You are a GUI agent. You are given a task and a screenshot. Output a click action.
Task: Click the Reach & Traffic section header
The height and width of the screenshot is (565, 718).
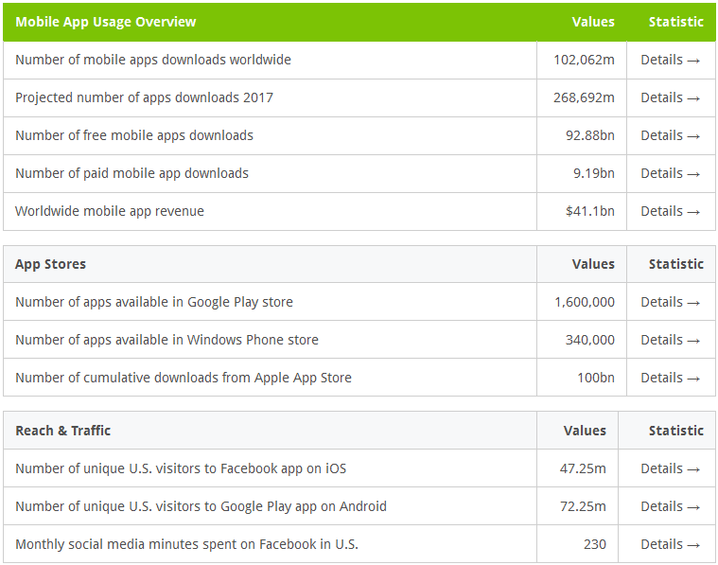[62, 431]
